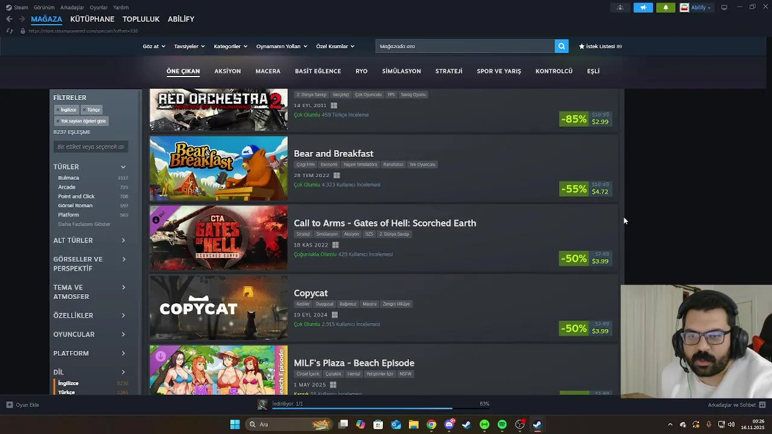772x434 pixels.
Task: Toggle Arcade genre filter
Action: pyautogui.click(x=93, y=187)
